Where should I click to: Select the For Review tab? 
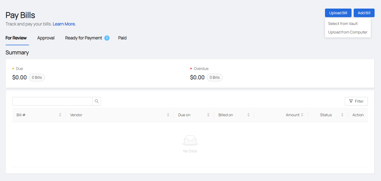pos(16,38)
